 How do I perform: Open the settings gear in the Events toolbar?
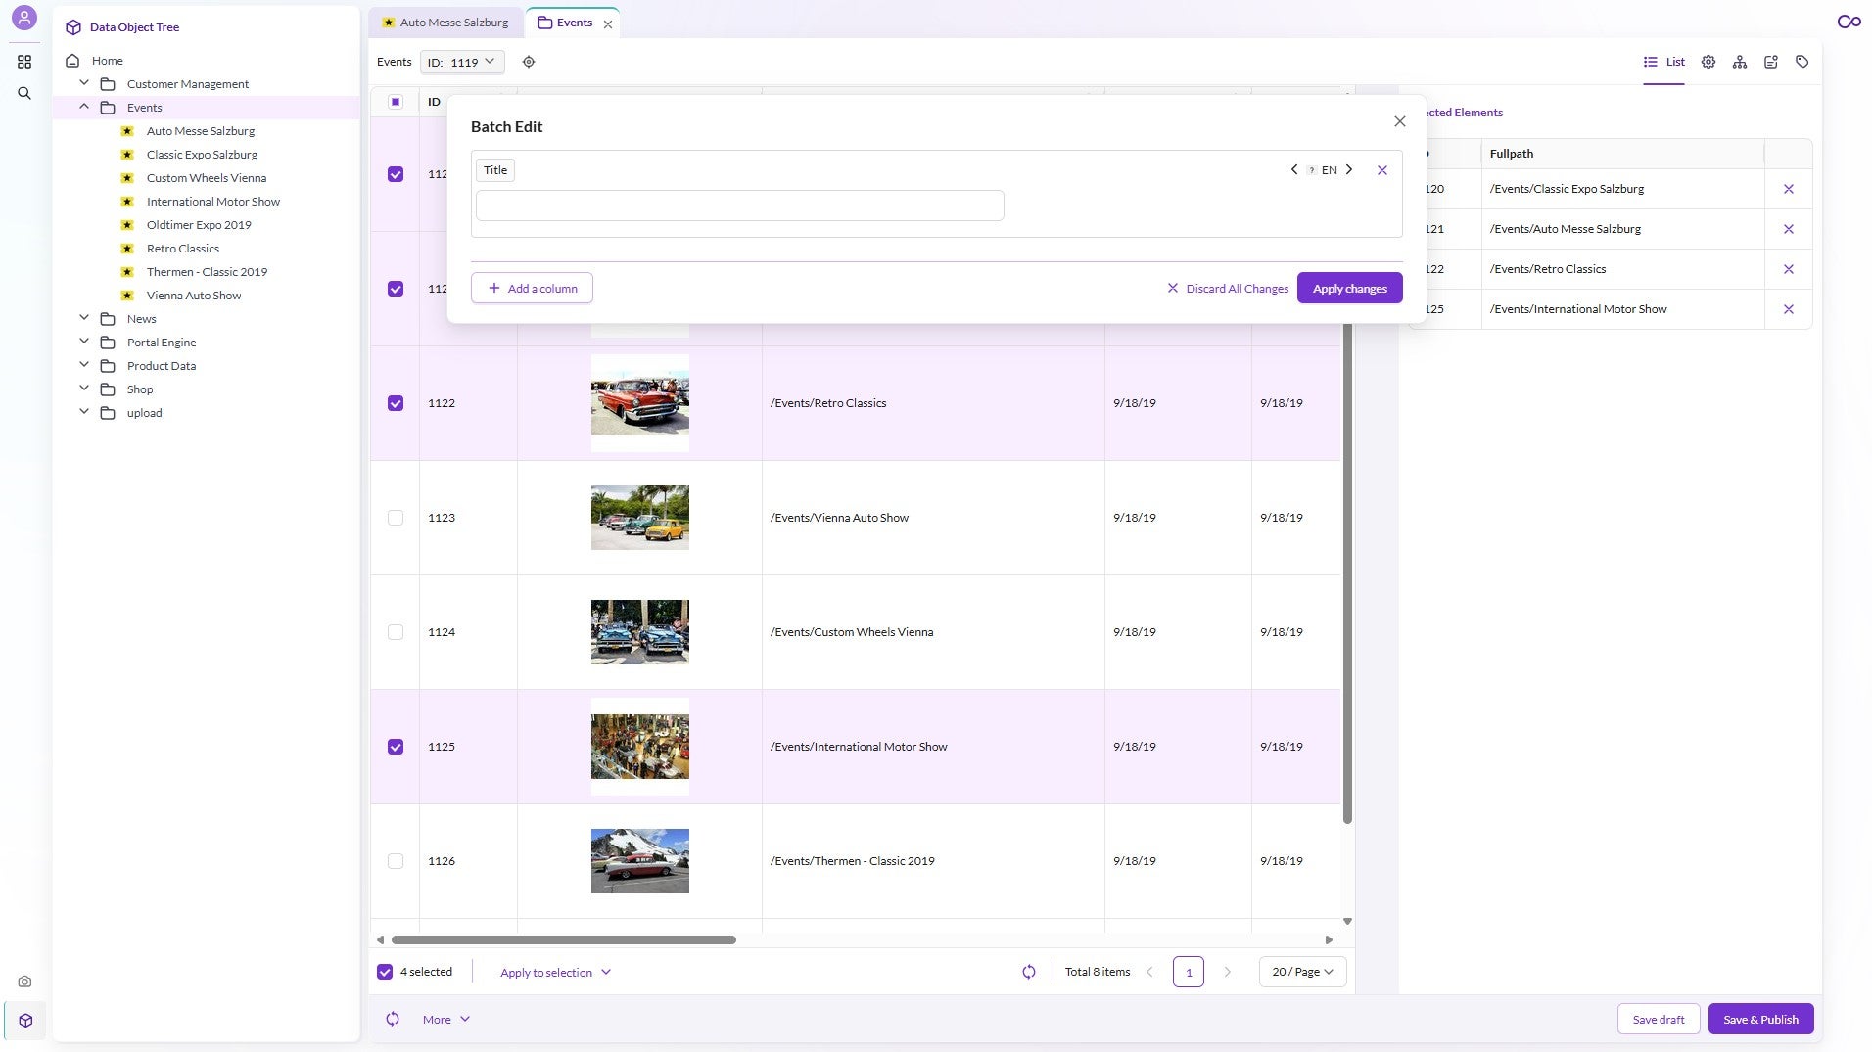[1708, 61]
